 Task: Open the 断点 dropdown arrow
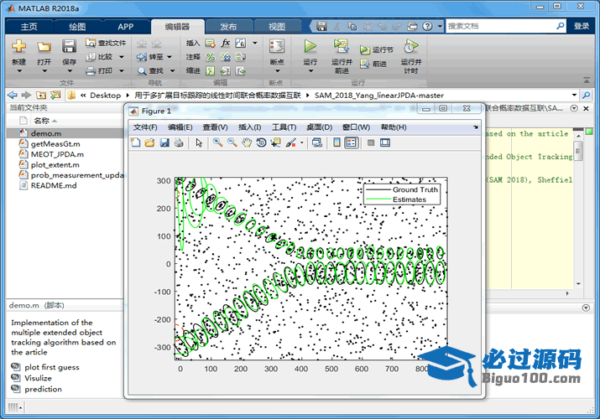click(277, 71)
